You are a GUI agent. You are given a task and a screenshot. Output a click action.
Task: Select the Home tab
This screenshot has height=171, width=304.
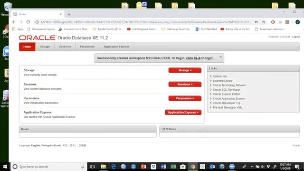pos(27,47)
